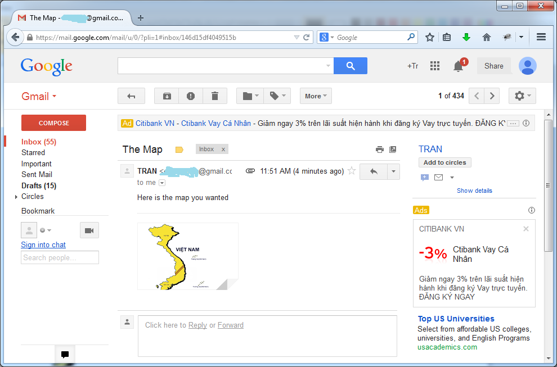Email TRAN using the envelope icon
Image resolution: width=557 pixels, height=367 pixels.
pos(439,177)
